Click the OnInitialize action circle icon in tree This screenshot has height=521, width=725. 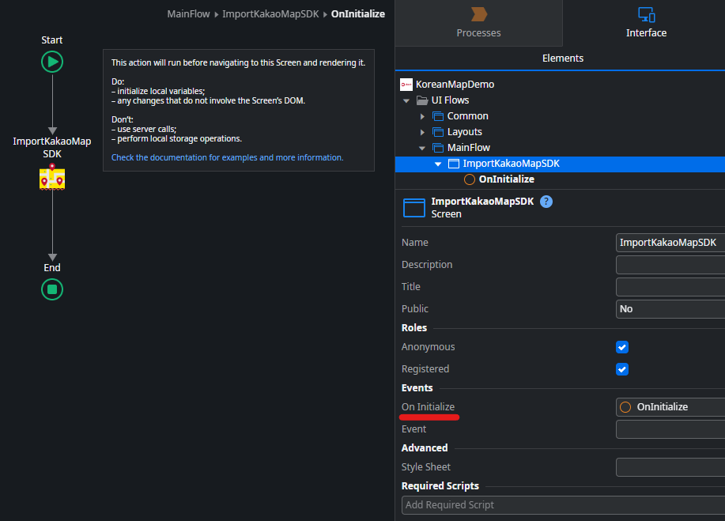coord(470,179)
